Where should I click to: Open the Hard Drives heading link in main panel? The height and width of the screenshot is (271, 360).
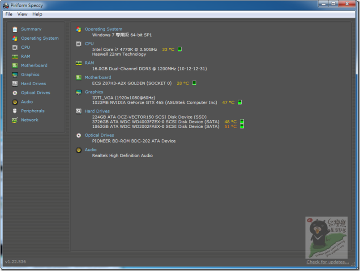tap(97, 111)
